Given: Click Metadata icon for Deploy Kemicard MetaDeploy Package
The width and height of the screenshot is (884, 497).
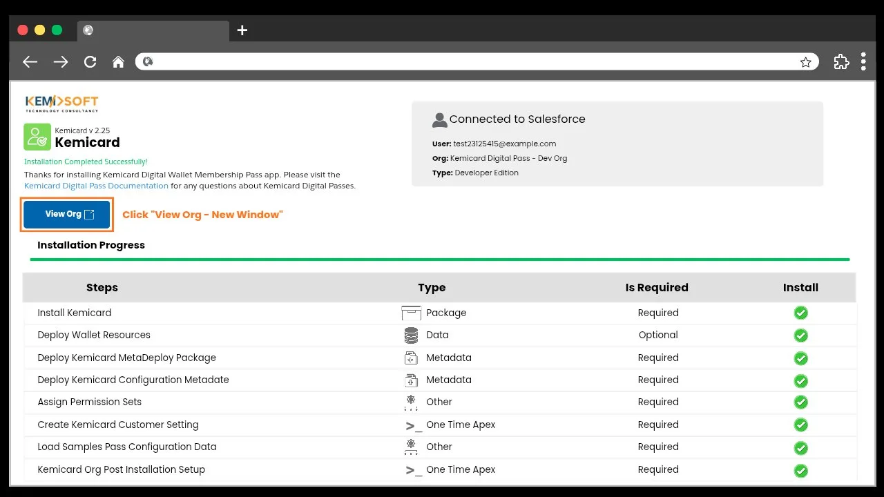Looking at the screenshot, I should [x=411, y=358].
